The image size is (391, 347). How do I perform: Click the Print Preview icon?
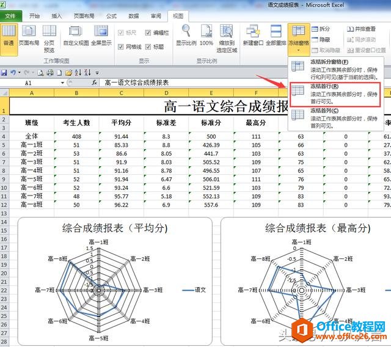click(41, 73)
